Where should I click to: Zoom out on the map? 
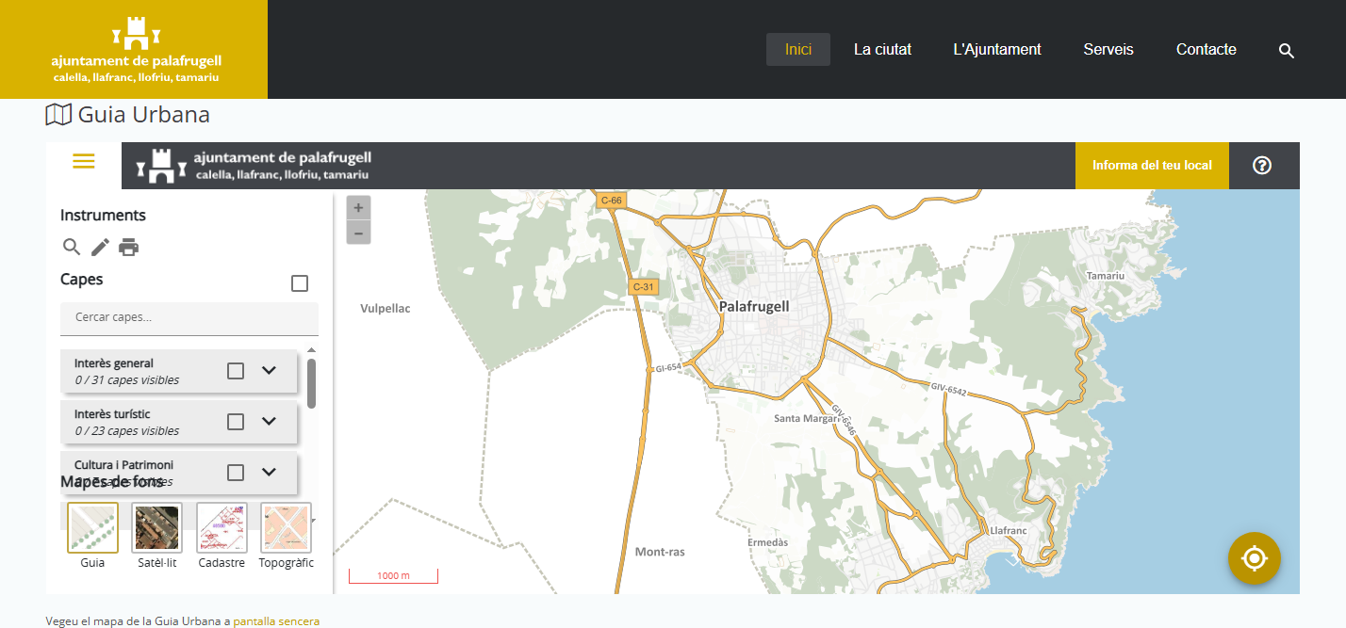coord(358,233)
